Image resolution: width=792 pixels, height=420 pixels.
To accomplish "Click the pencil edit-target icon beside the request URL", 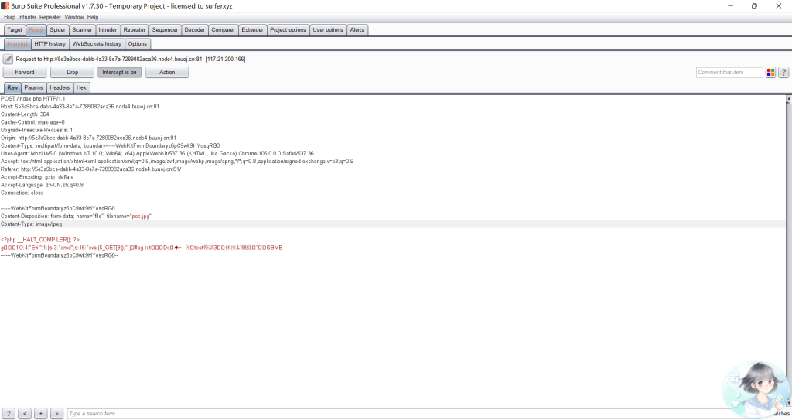I will tap(8, 59).
